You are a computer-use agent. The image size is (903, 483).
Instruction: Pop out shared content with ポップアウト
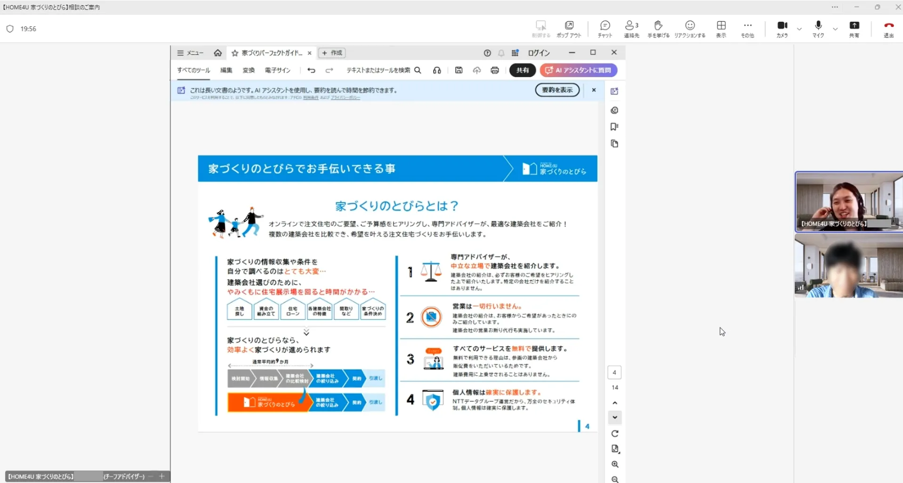569,29
